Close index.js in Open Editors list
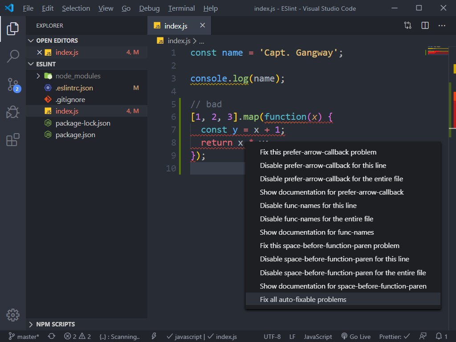This screenshot has height=342, width=456. [x=40, y=53]
